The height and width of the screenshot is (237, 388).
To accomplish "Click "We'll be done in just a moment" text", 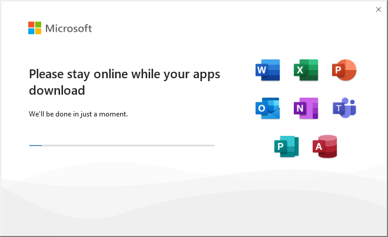I will [78, 114].
